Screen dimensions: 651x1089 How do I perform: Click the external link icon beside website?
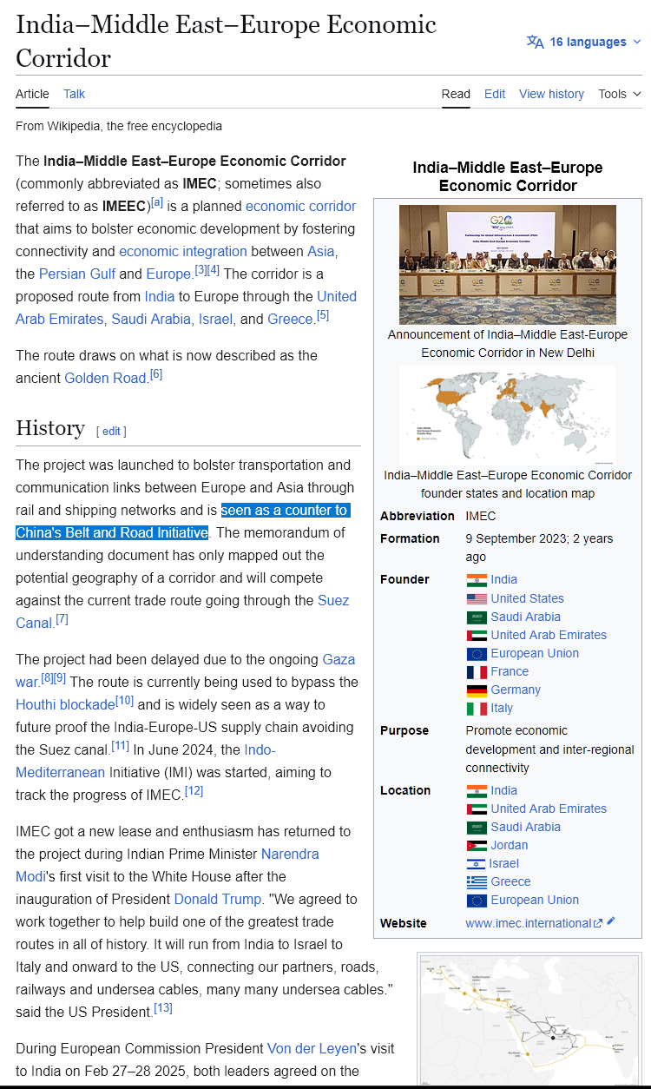click(597, 923)
